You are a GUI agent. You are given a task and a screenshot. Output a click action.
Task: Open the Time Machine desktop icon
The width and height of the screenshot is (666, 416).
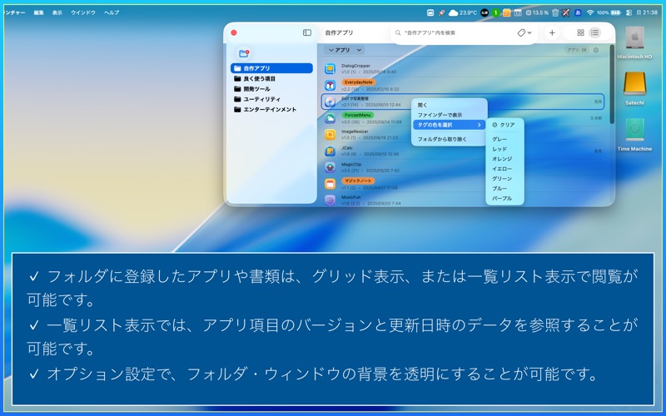(x=634, y=135)
